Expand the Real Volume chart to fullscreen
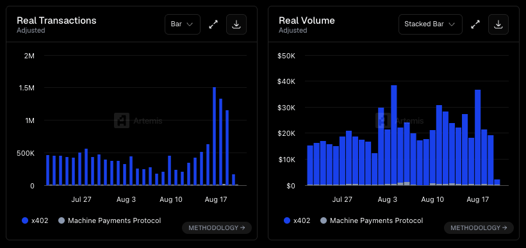This screenshot has width=526, height=248. (x=475, y=24)
